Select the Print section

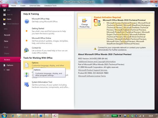coord(6,47)
